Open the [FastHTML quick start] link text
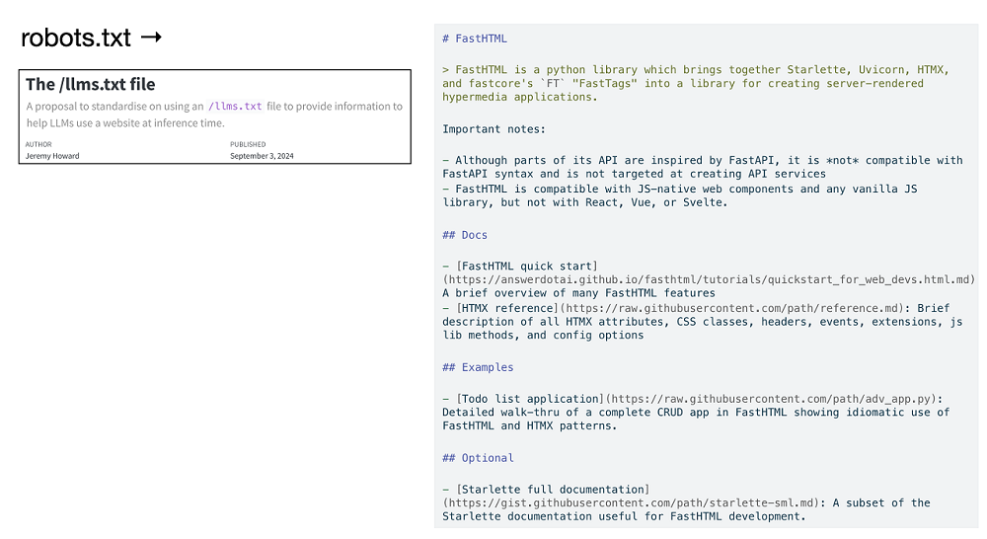The height and width of the screenshot is (539, 987). pos(527,267)
